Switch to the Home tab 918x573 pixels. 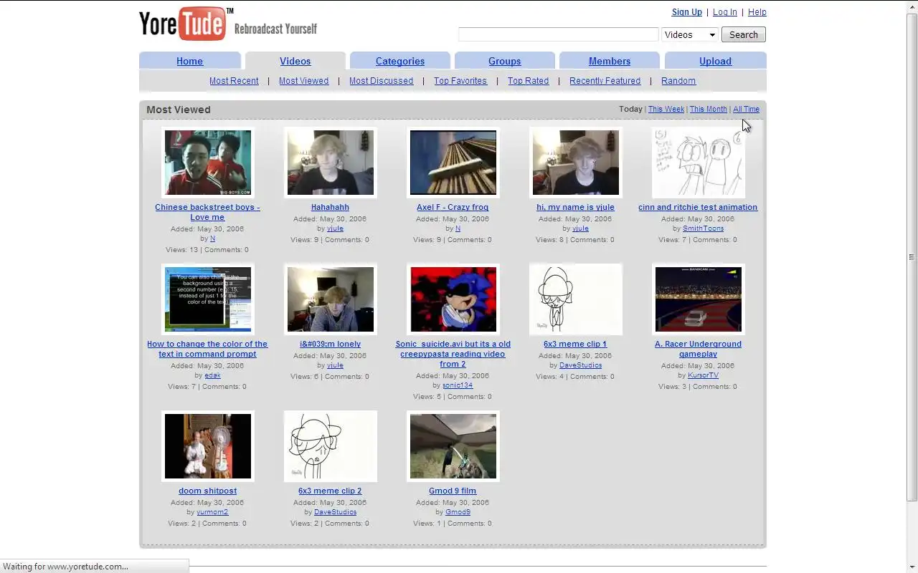coord(190,61)
